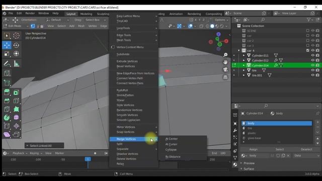This screenshot has width=322, height=181.
Task: Activate the Move tool
Action: tap(7, 45)
